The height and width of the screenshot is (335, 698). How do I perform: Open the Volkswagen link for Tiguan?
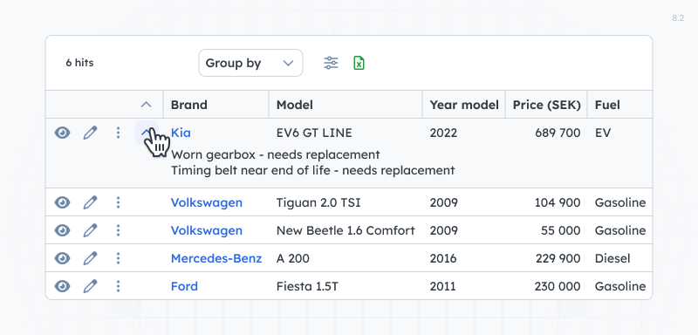[x=207, y=202]
